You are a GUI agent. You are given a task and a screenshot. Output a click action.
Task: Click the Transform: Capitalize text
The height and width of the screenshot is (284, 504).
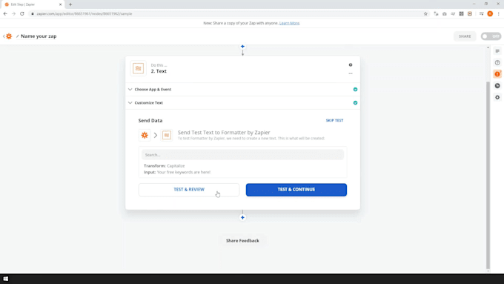tap(165, 166)
